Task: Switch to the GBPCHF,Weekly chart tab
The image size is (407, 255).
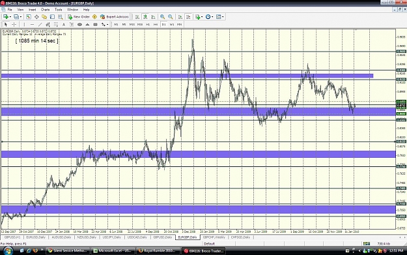Action: [x=214, y=237]
